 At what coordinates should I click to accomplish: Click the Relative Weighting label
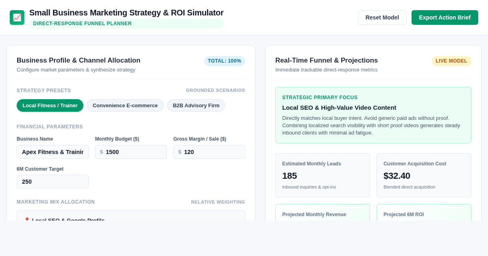(x=218, y=202)
